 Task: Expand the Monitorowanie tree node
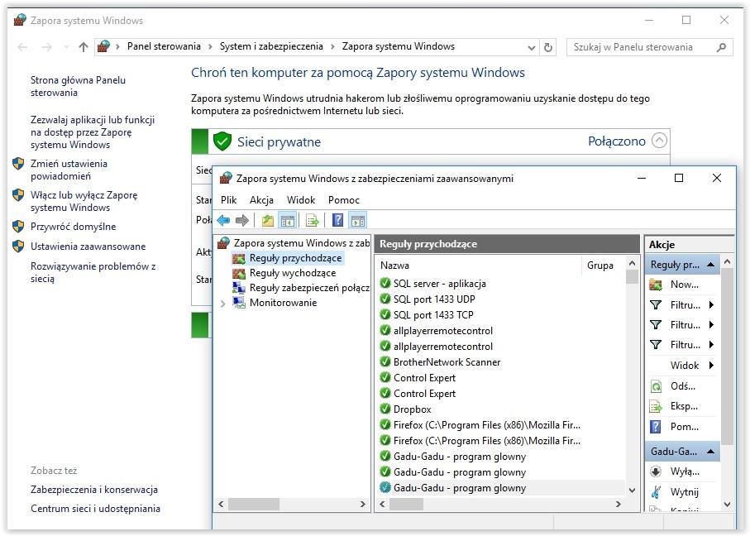[223, 304]
